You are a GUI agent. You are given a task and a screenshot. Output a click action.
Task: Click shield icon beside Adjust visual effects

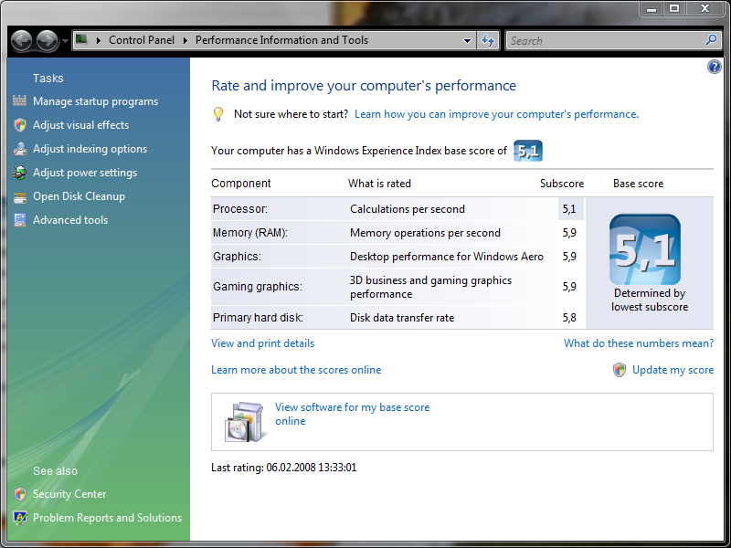(x=19, y=125)
